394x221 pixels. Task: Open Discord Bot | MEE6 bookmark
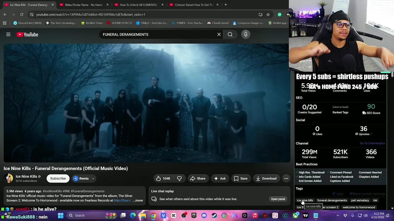pyautogui.click(x=27, y=23)
